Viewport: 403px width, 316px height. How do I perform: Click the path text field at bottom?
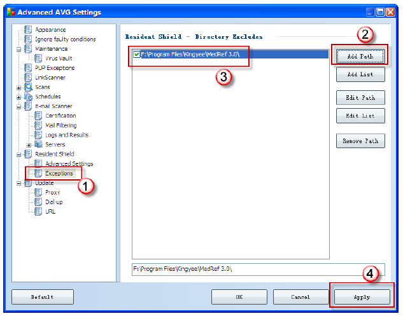[258, 270]
